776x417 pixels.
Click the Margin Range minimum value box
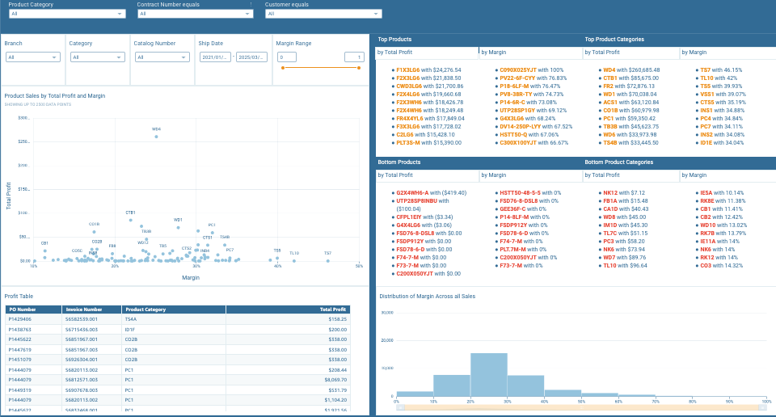[x=286, y=57]
